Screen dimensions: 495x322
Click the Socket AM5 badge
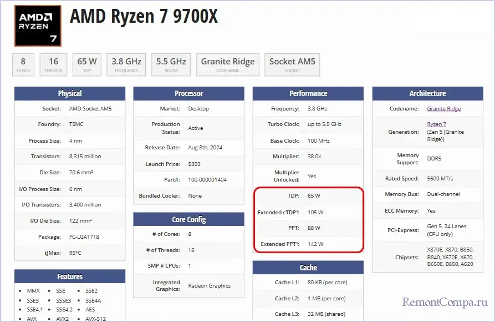point(292,64)
